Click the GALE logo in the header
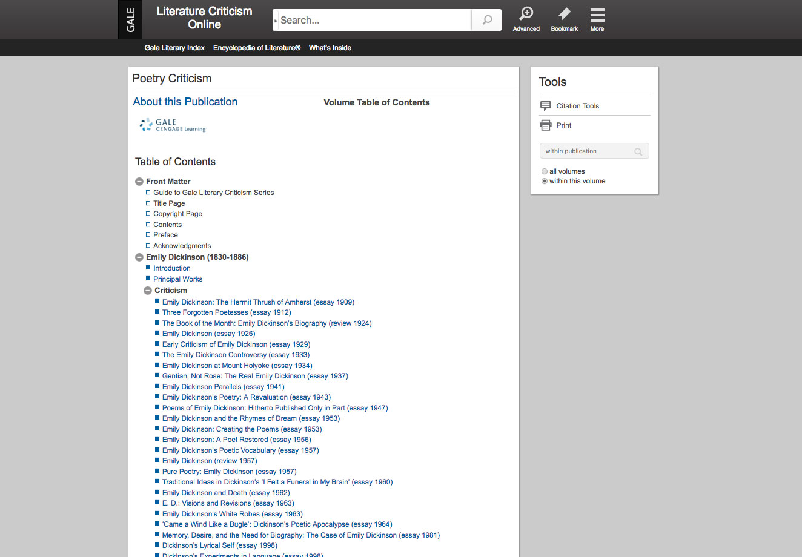The image size is (802, 557). (130, 19)
